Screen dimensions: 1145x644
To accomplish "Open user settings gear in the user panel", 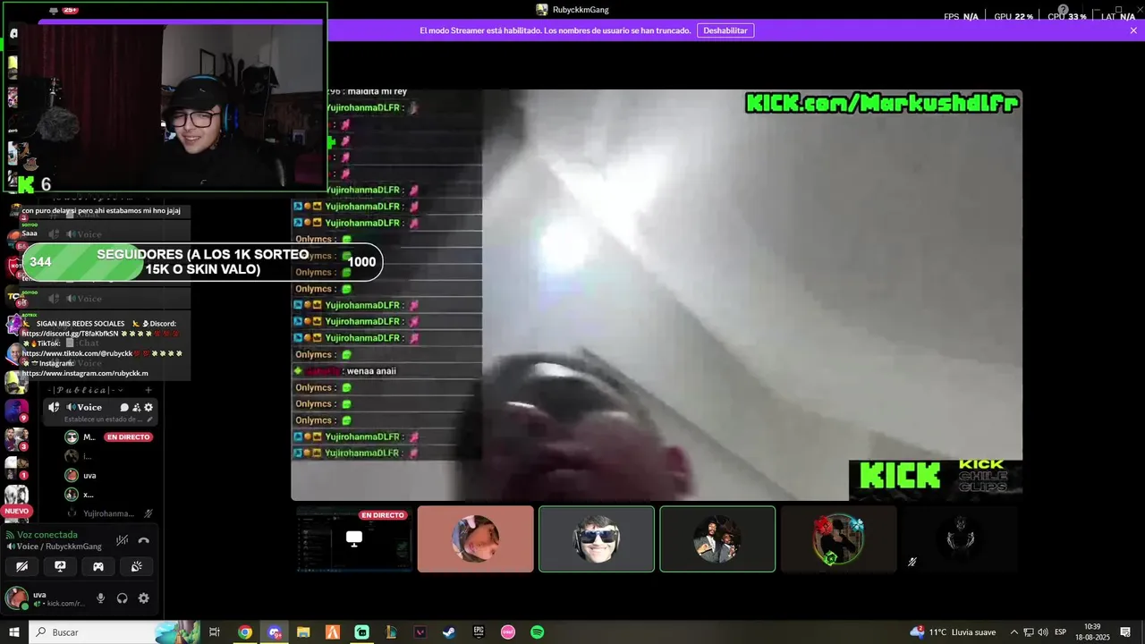I will [143, 598].
